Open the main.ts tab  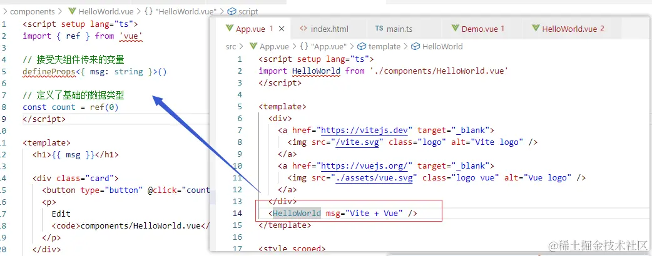click(x=399, y=29)
